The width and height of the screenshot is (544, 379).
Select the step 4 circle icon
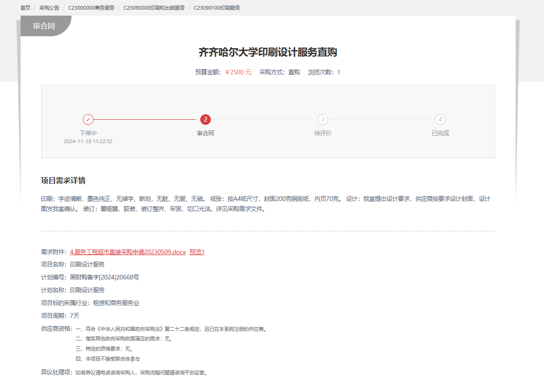click(x=440, y=119)
